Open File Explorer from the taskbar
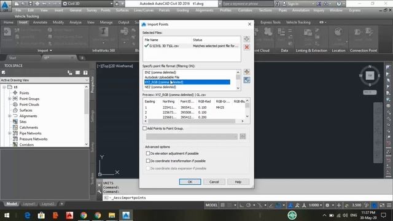 (x=112, y=215)
